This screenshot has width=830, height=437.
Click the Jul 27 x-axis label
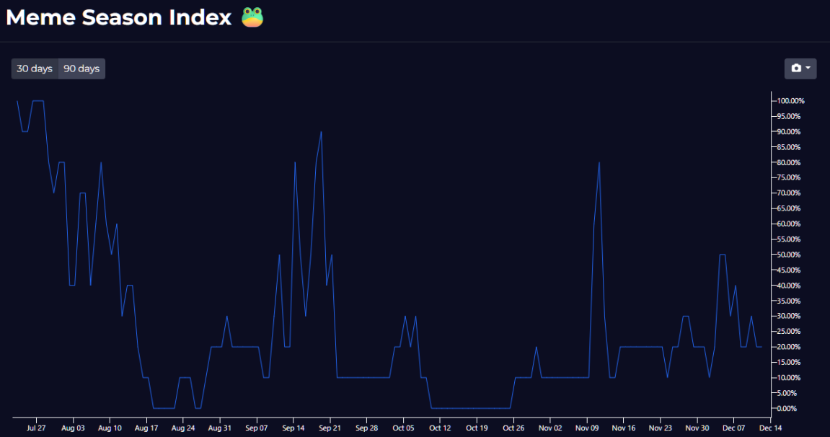(x=36, y=428)
